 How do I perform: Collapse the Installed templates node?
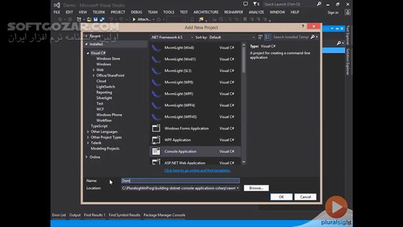tap(86, 44)
